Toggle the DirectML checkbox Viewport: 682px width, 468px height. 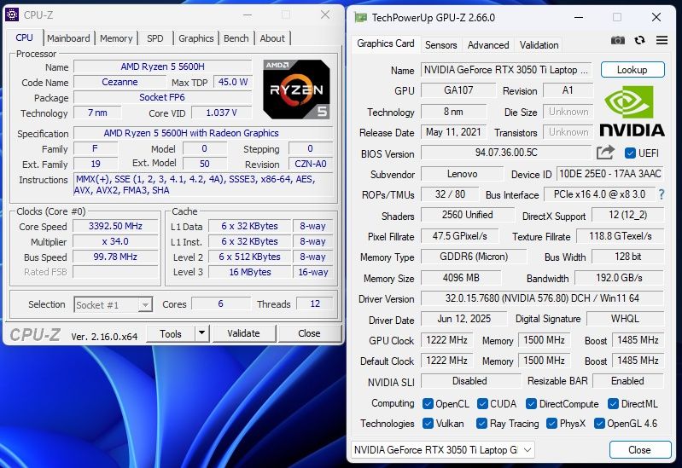(x=613, y=404)
